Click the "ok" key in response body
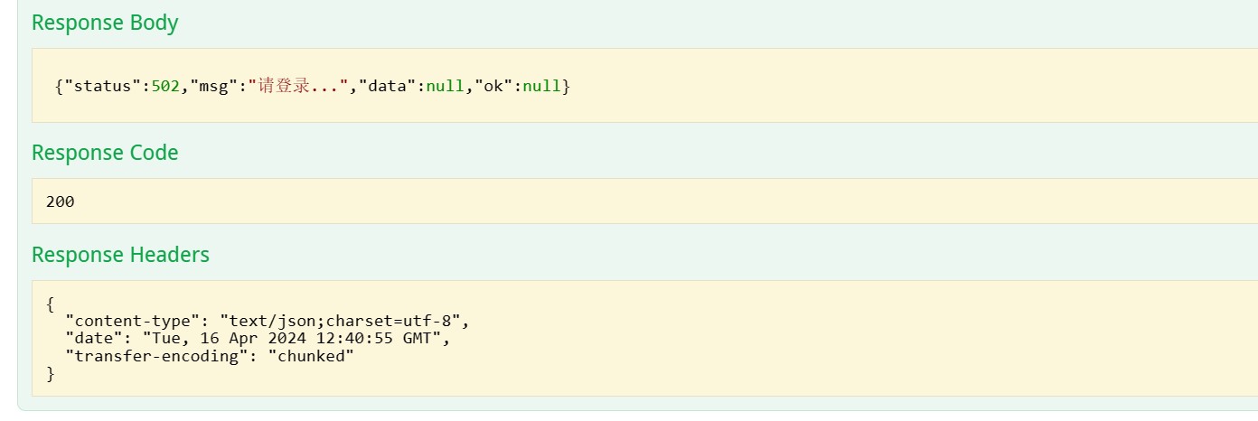The width and height of the screenshot is (1258, 421). pos(494,87)
